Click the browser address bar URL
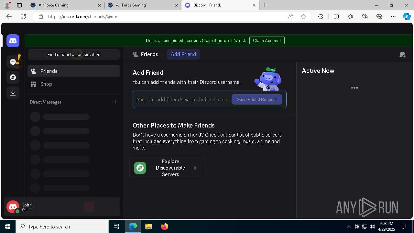This screenshot has height=233, width=414. click(x=82, y=17)
